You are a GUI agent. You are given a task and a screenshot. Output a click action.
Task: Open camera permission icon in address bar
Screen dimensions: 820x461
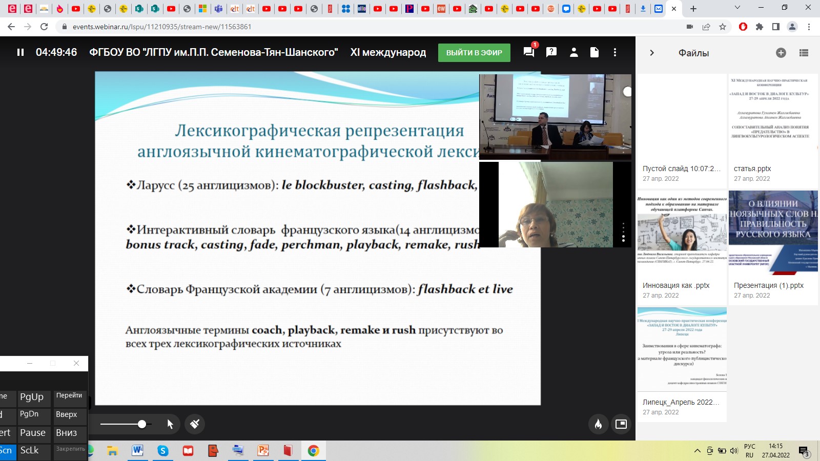point(690,27)
